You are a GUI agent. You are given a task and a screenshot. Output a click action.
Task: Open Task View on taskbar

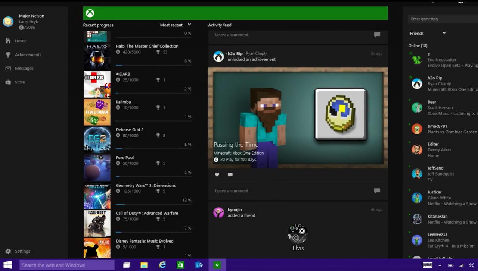click(x=127, y=265)
